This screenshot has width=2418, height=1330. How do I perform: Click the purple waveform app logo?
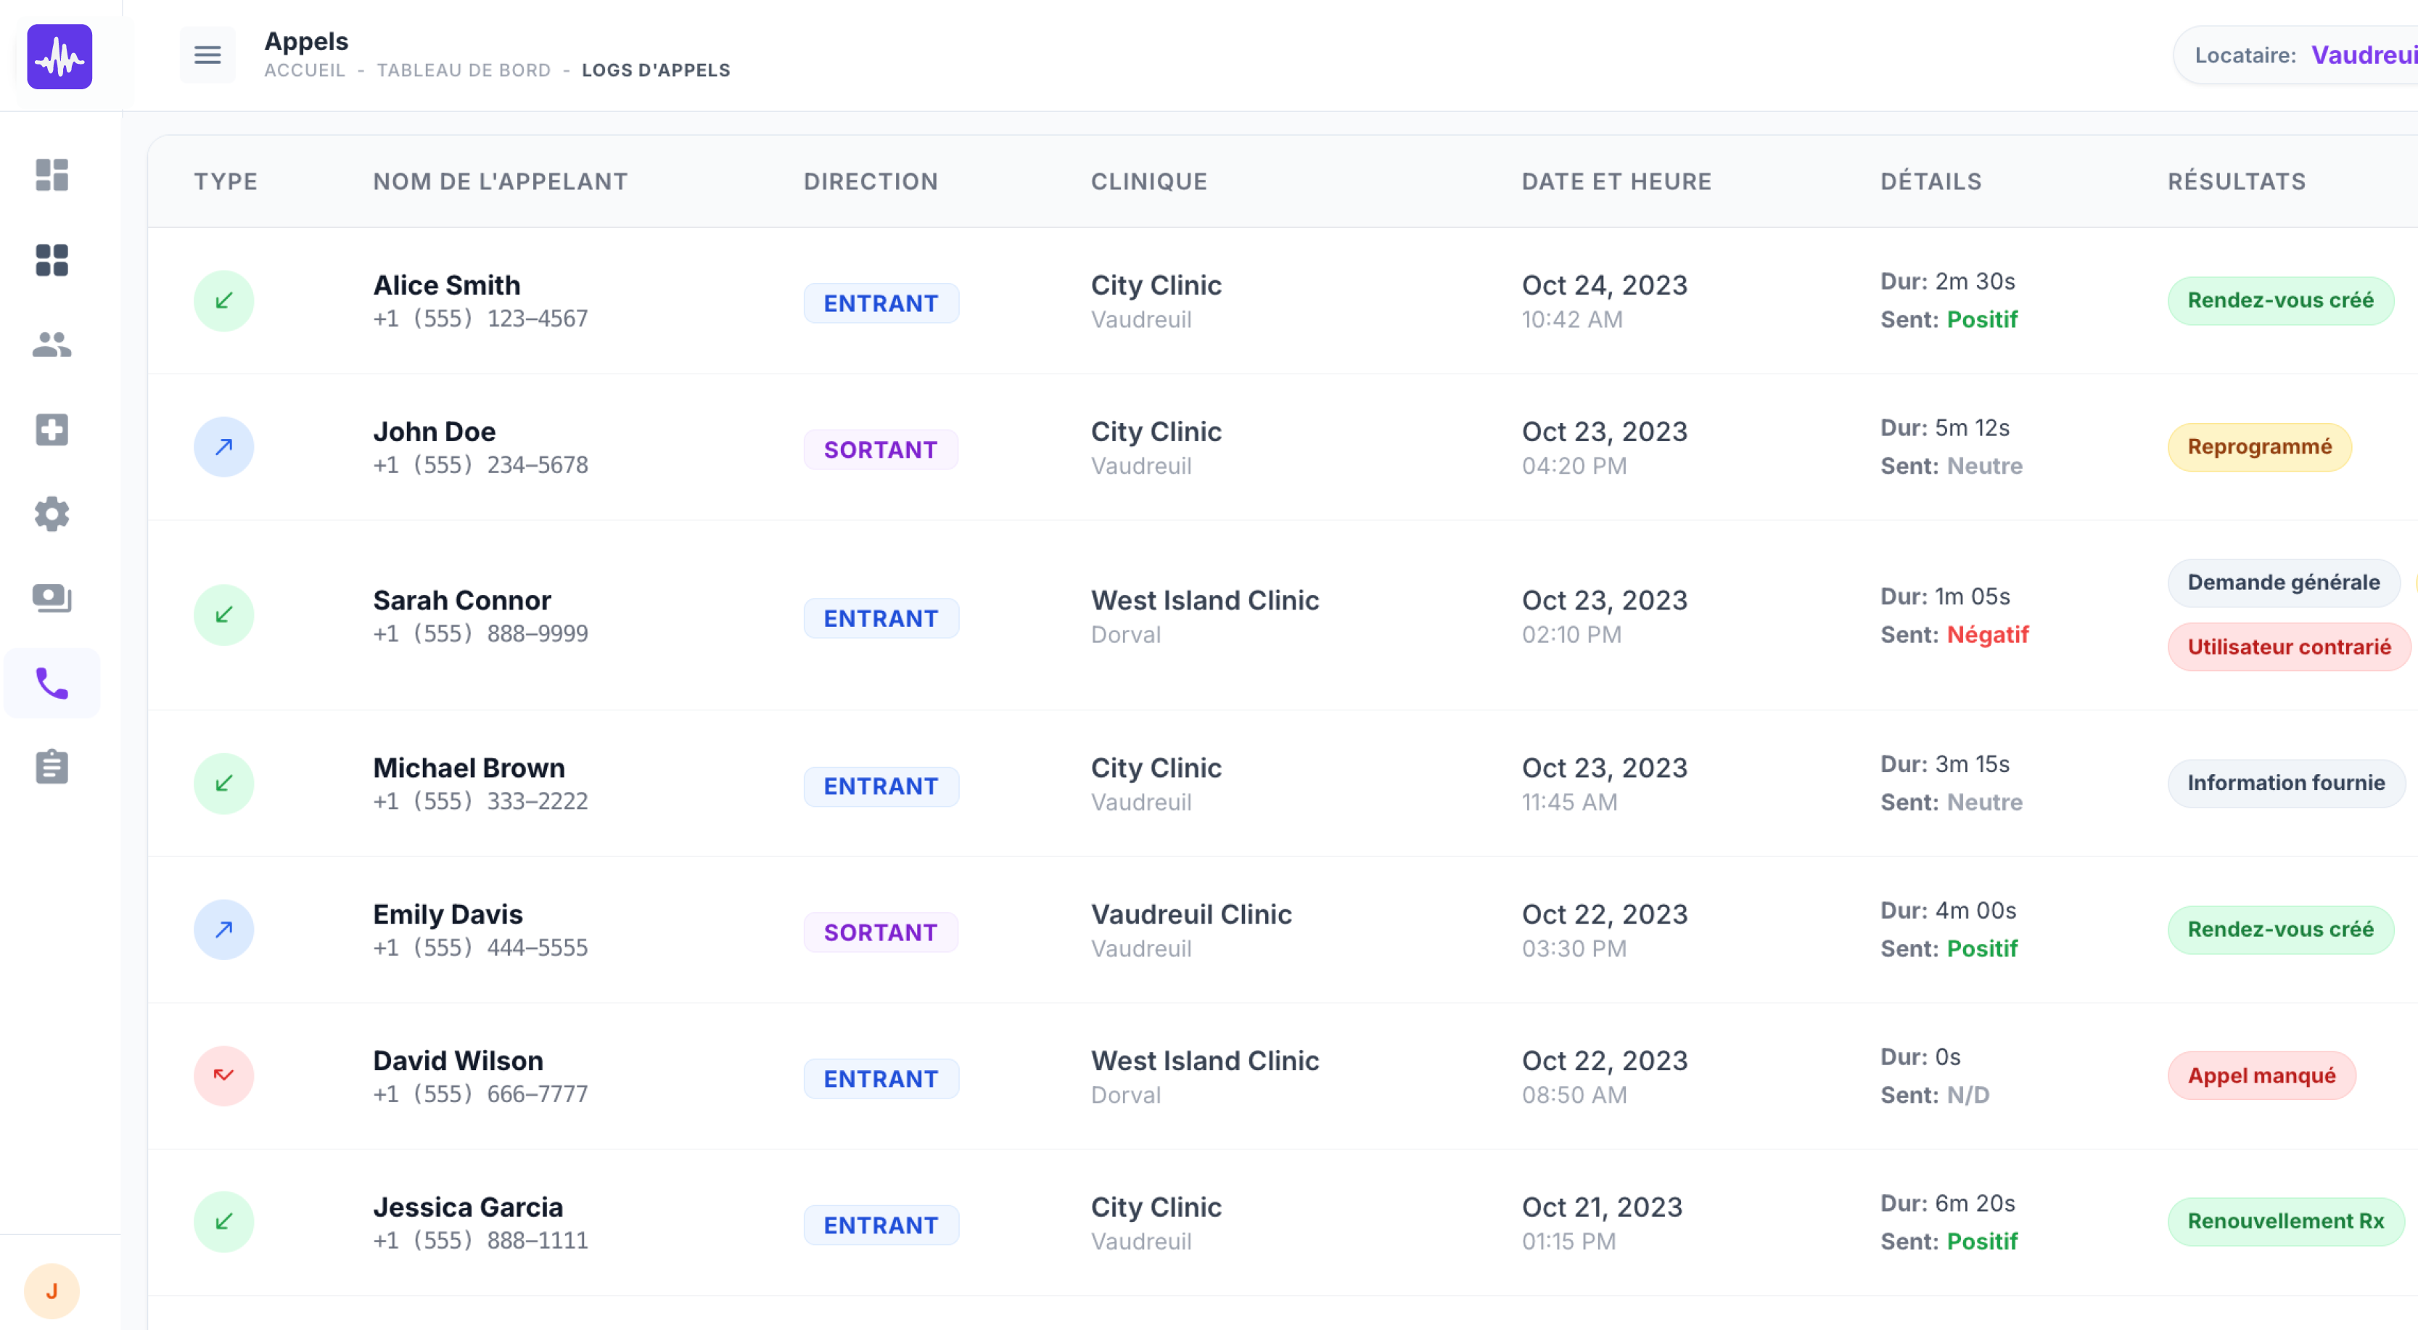tap(59, 57)
